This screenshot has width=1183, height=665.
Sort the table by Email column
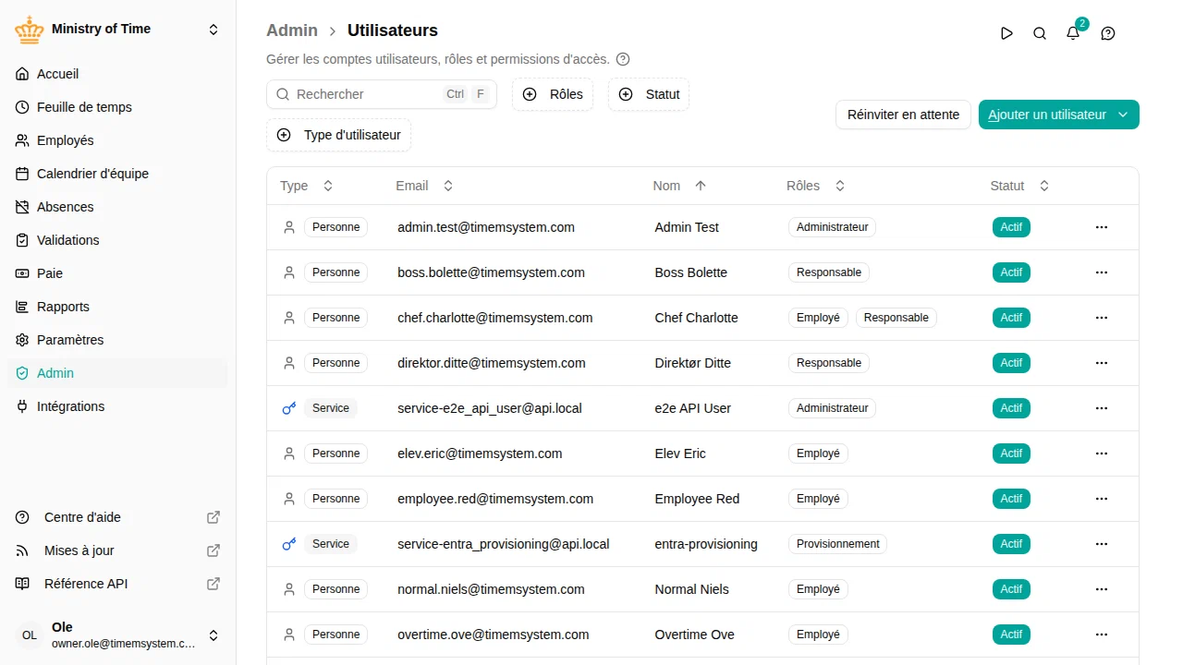pyautogui.click(x=424, y=186)
